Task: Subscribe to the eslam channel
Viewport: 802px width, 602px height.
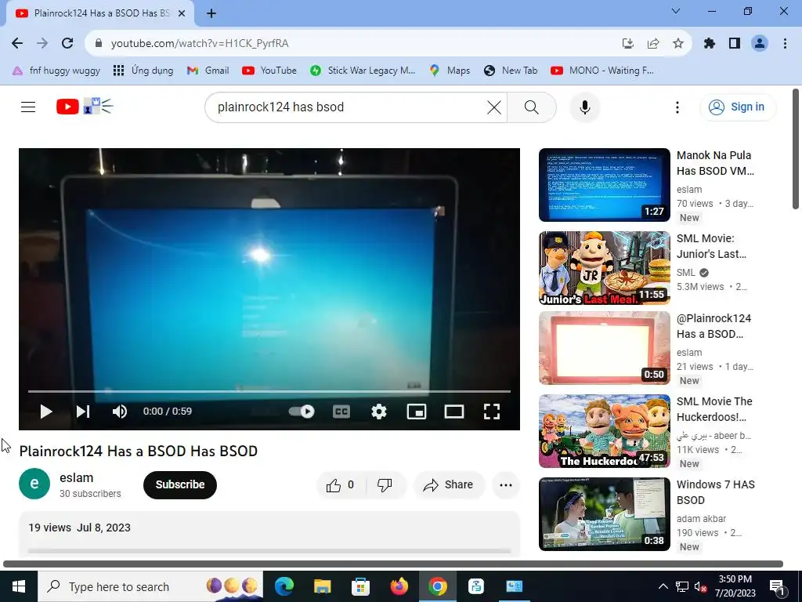Action: click(x=180, y=484)
